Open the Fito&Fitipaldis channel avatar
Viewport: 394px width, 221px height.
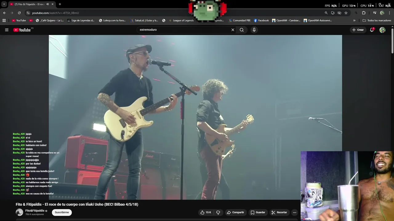pyautogui.click(x=19, y=212)
